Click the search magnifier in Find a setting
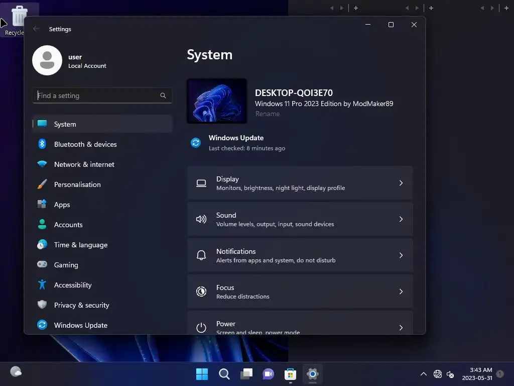The image size is (514, 386). pos(163,95)
